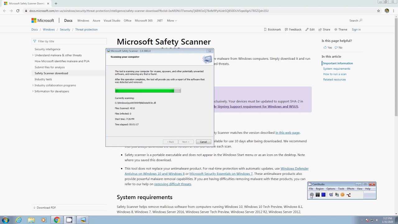Open a new Chrome tab

(56, 3)
